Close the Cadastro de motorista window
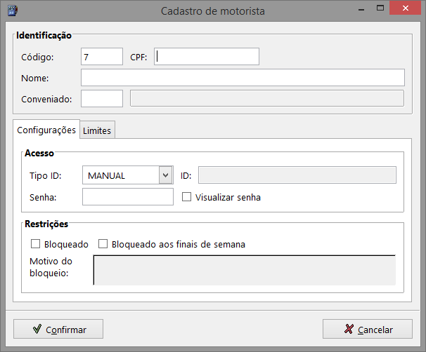 click(406, 8)
